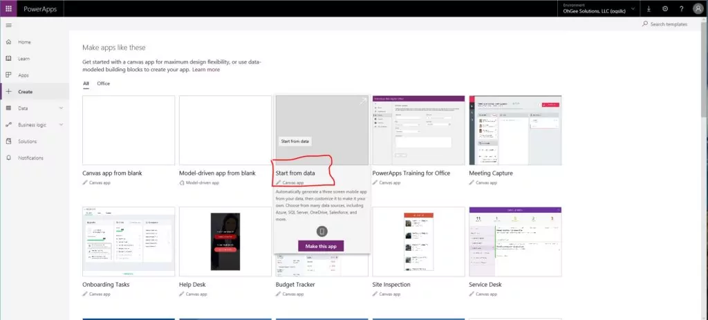Expand the Business logic chevron
The width and height of the screenshot is (708, 320).
click(x=61, y=125)
